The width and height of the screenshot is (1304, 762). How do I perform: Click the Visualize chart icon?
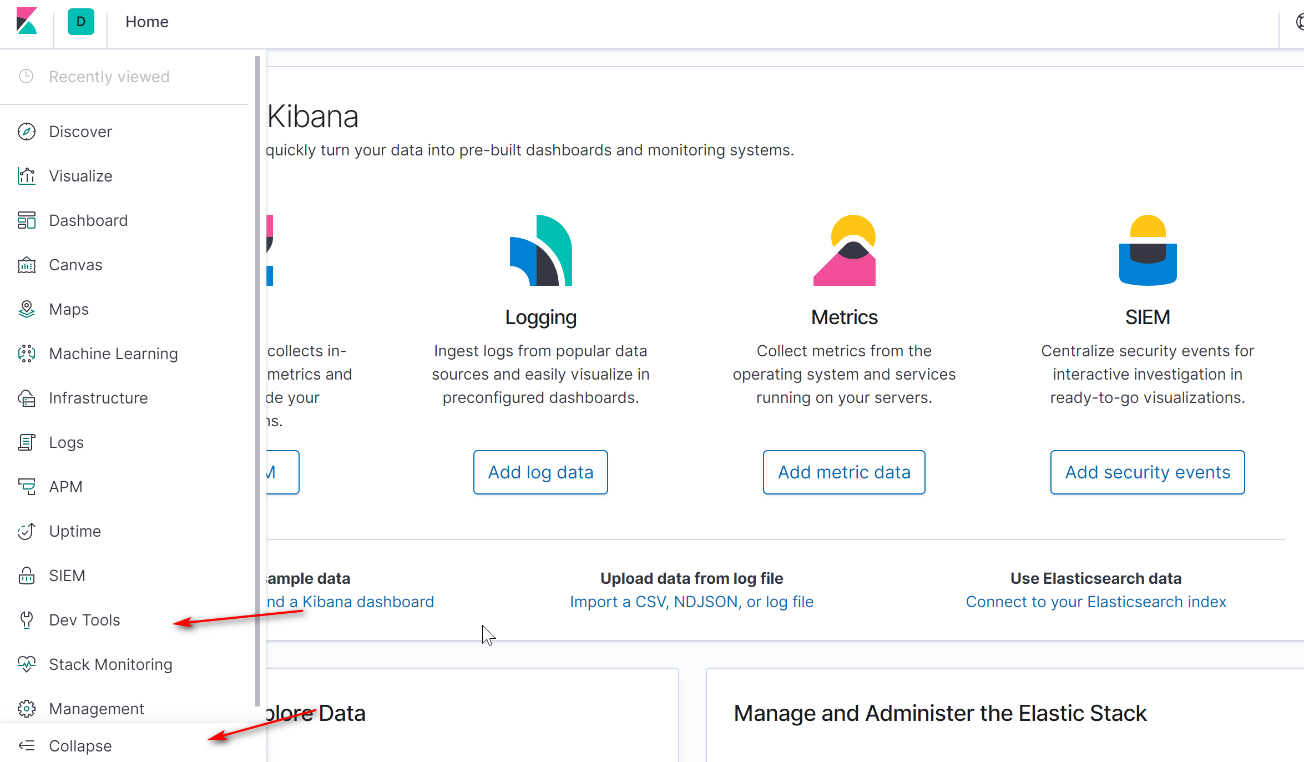point(27,176)
